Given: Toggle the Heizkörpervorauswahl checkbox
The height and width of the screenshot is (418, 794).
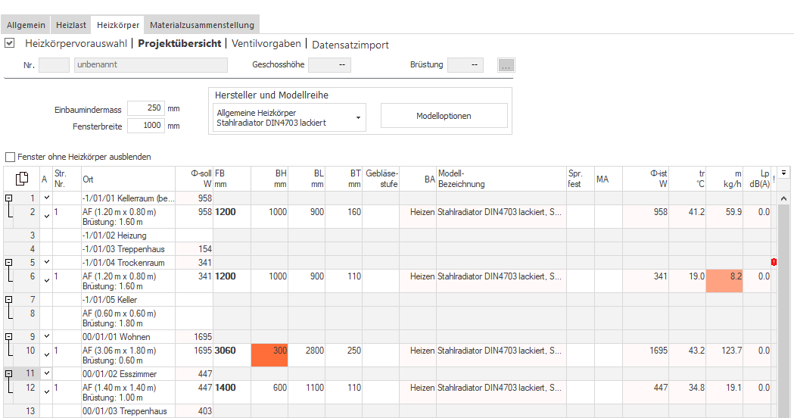Looking at the screenshot, I should tap(10, 43).
